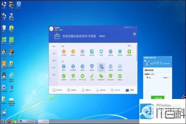This screenshot has width=186, height=124.
Task: Click the Internet Explorer desktop icon
Action: pos(11,75)
